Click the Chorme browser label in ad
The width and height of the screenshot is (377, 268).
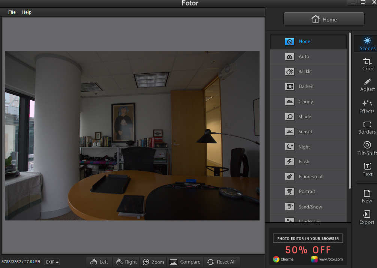[287, 259]
